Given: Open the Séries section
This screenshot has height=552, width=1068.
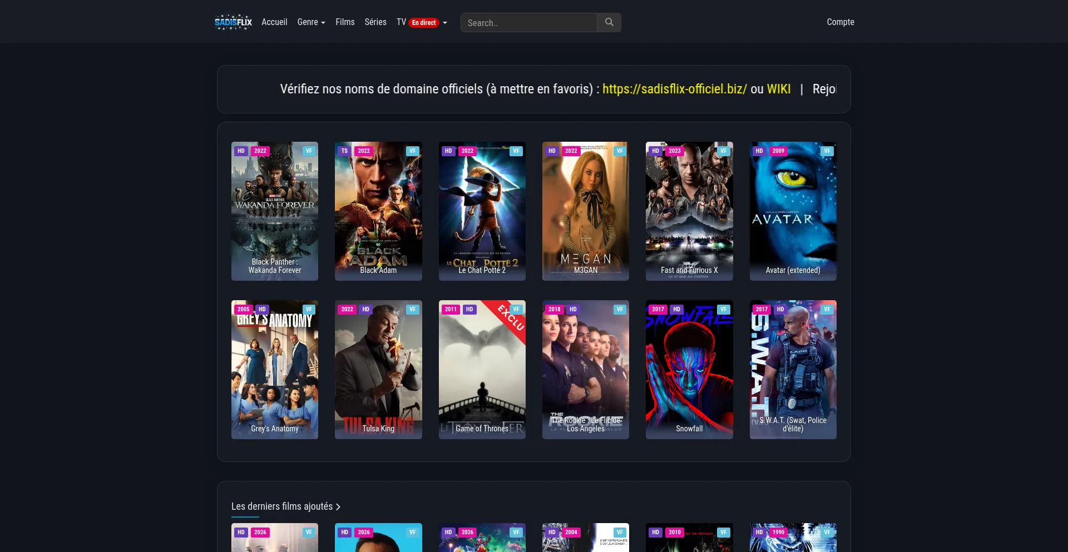Looking at the screenshot, I should point(375,22).
